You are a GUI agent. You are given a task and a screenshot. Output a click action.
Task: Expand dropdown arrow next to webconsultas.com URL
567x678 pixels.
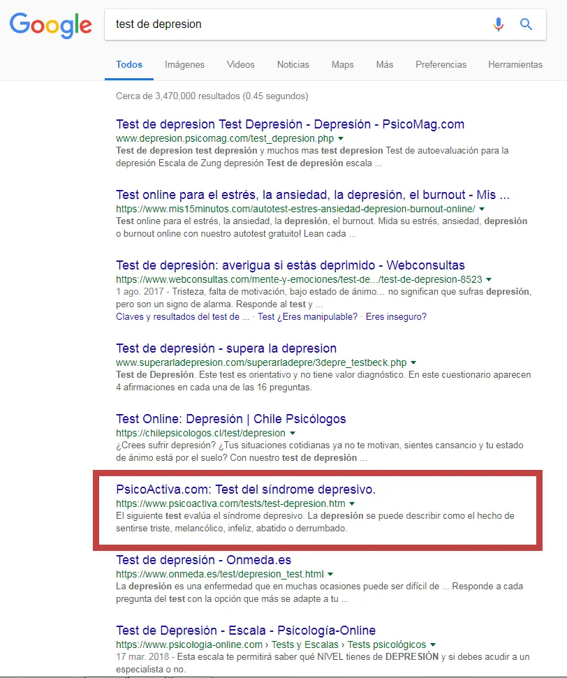pyautogui.click(x=489, y=279)
